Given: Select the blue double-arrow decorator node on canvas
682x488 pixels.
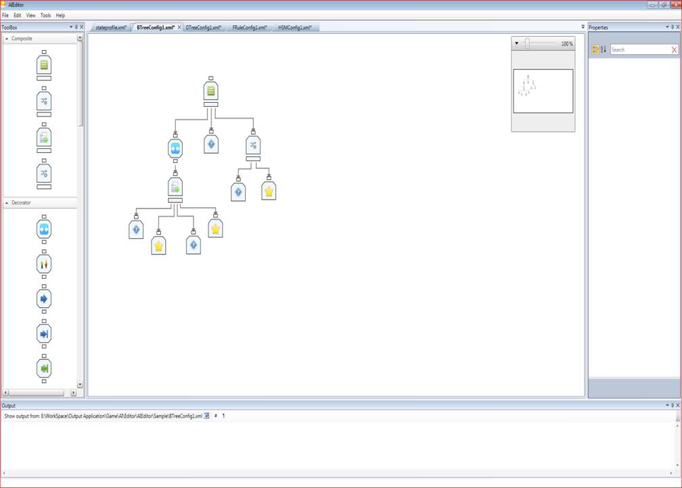Looking at the screenshot, I should coord(175,149).
